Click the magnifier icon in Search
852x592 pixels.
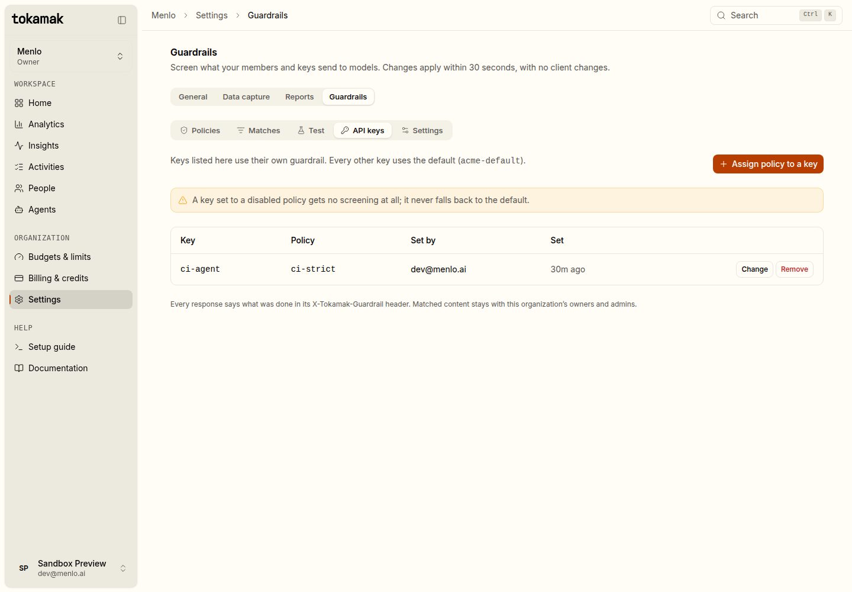[721, 15]
